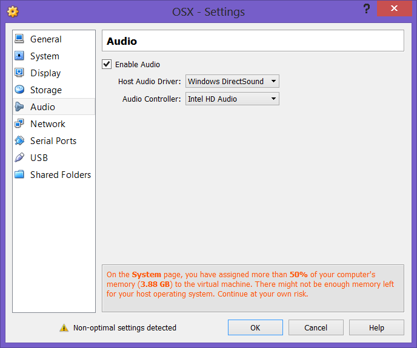Select the Audio category label in sidebar

pyautogui.click(x=42, y=107)
